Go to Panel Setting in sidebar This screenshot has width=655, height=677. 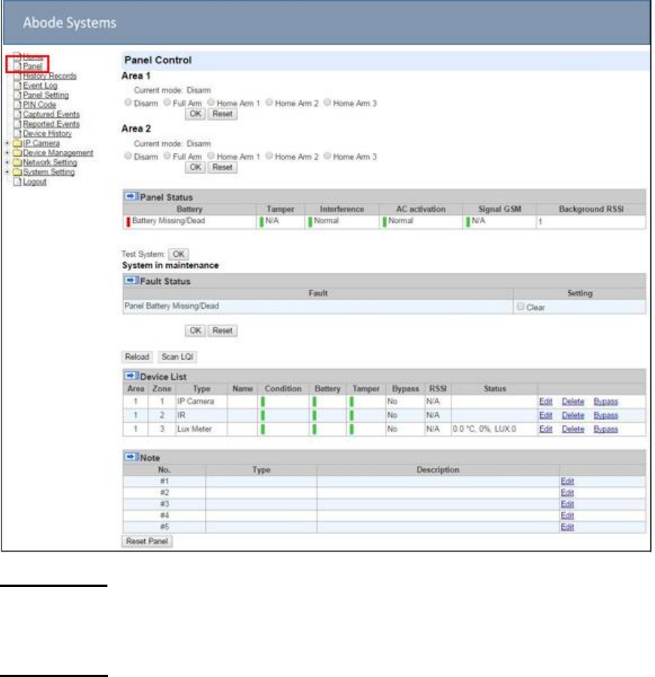point(46,95)
